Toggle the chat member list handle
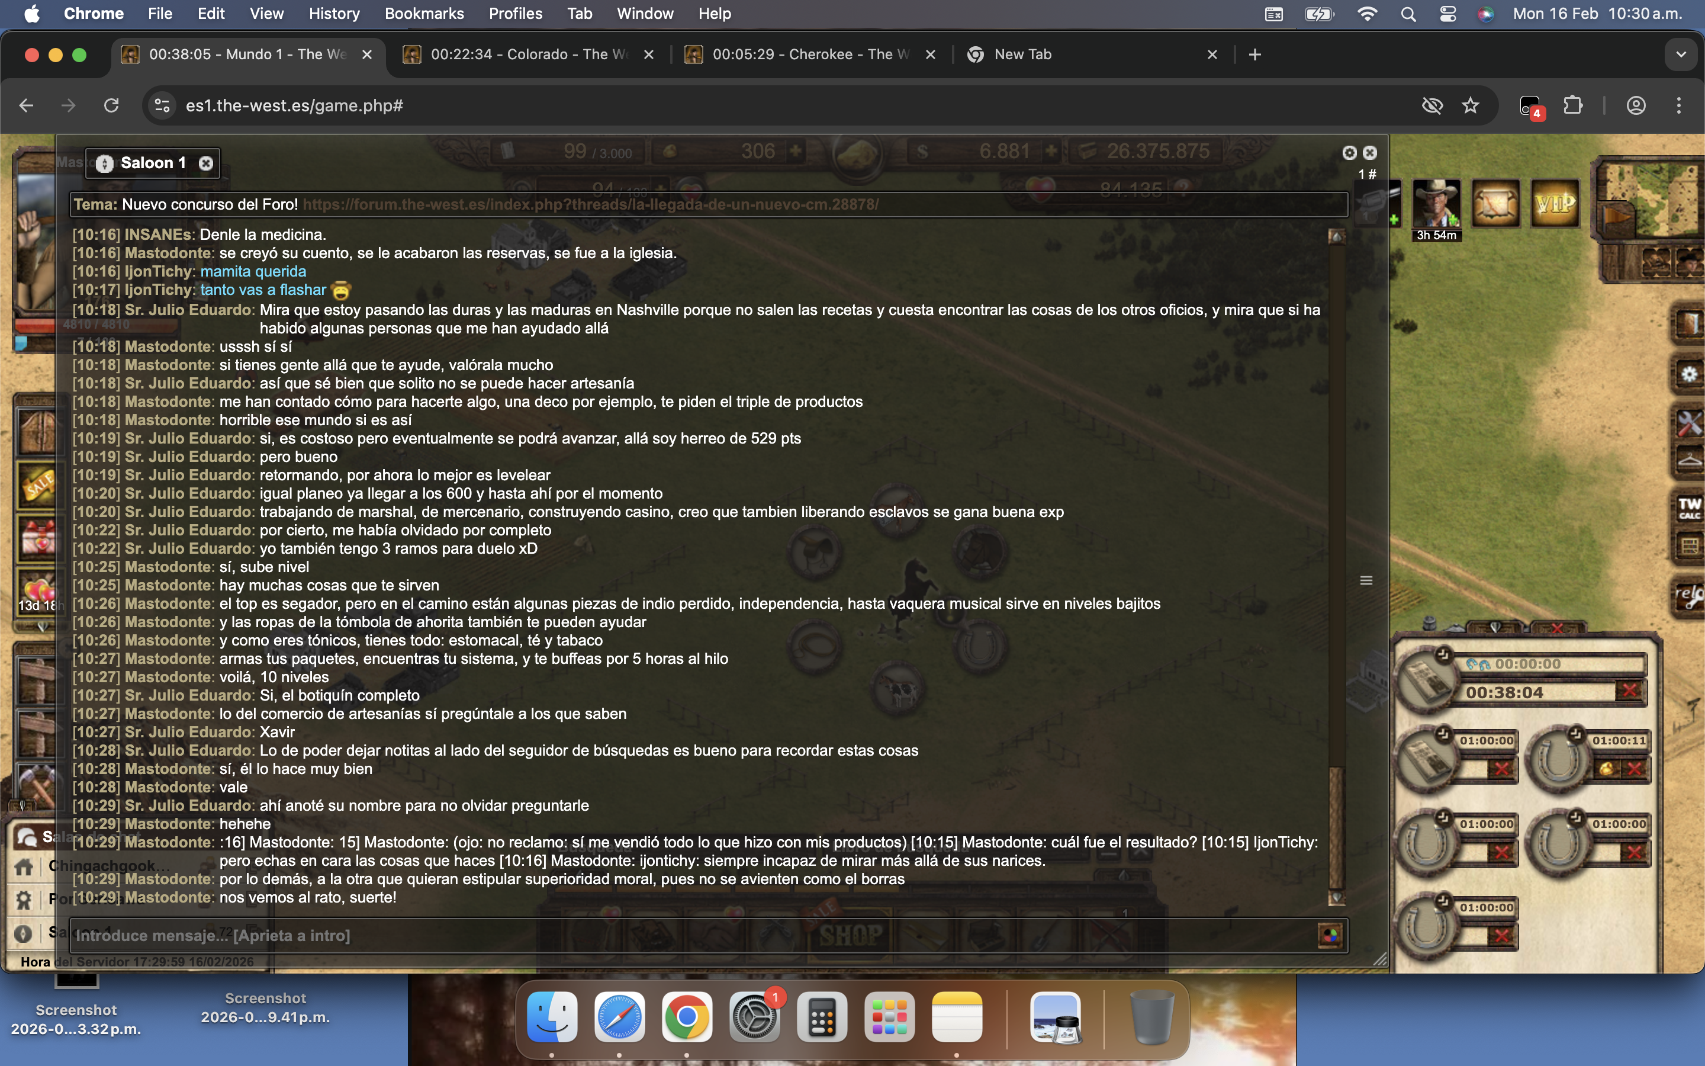 pyautogui.click(x=1366, y=580)
